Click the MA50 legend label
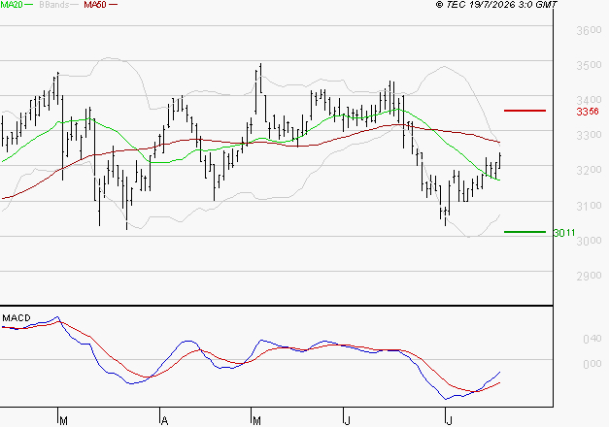609x427 pixels. pos(95,4)
